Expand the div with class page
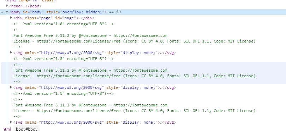Screen dimensions: 286x131 [x=11, y=18]
